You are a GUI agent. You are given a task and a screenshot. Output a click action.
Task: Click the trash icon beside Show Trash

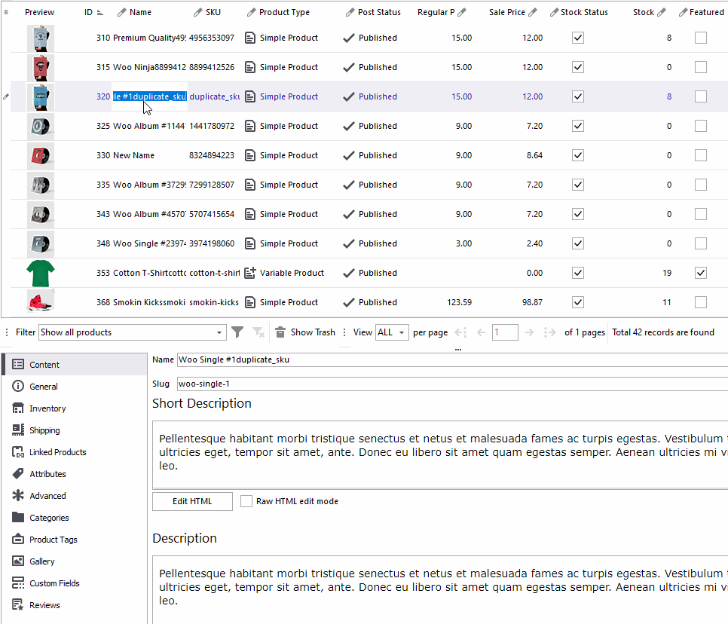279,332
